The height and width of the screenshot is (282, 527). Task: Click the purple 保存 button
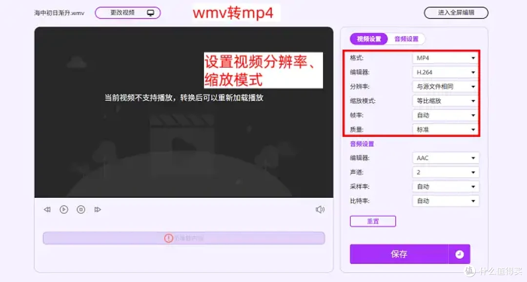coord(399,254)
